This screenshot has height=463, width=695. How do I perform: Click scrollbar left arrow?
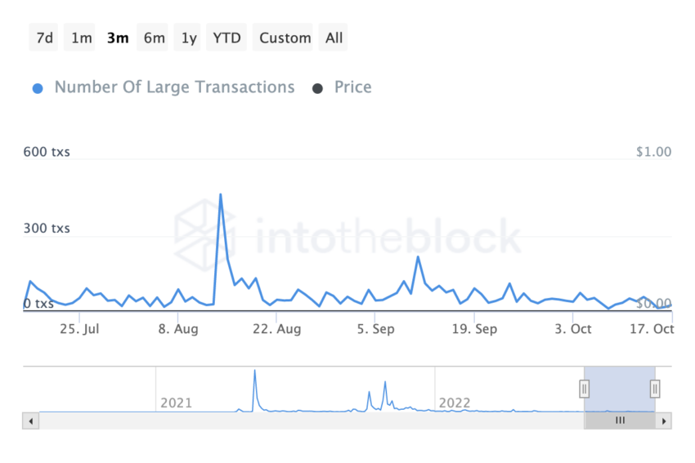tap(30, 421)
